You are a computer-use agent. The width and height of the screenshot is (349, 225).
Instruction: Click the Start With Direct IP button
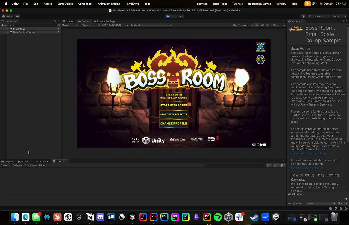[174, 115]
